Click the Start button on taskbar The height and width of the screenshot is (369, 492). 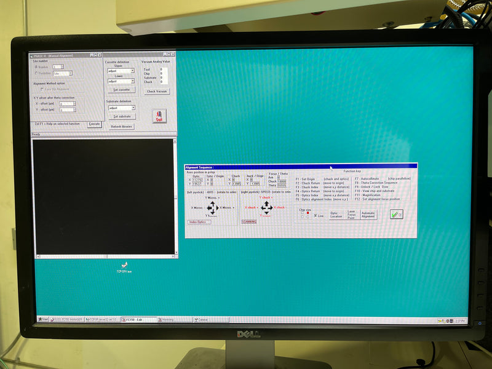[44, 319]
